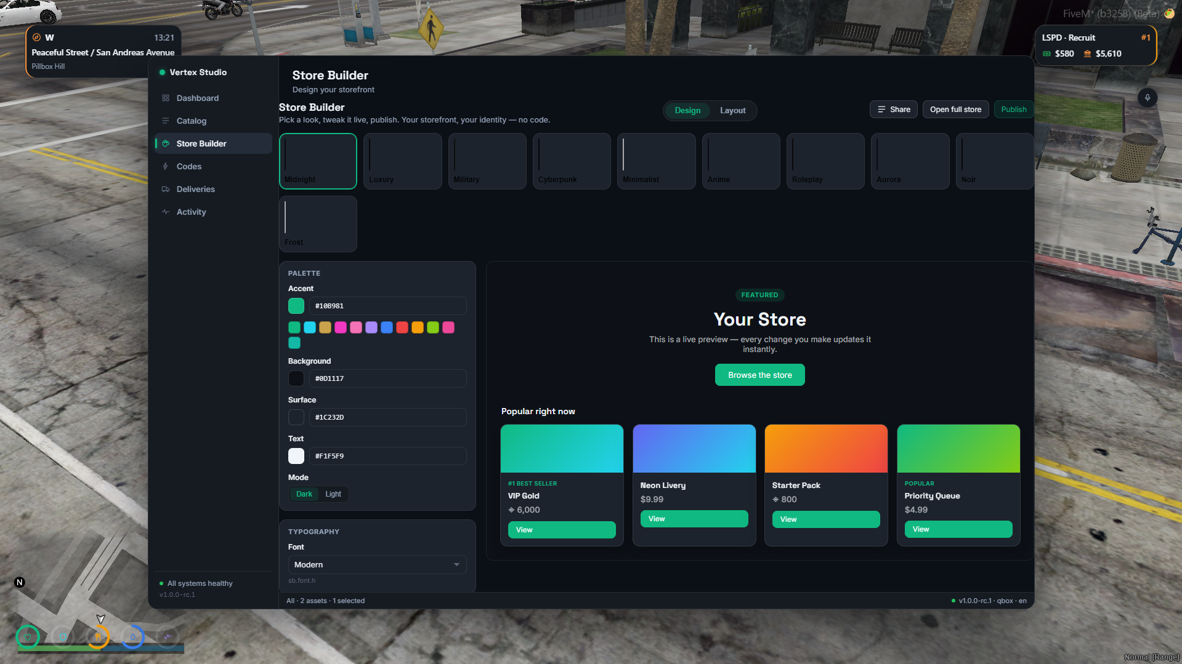Select Dark mode option
The height and width of the screenshot is (664, 1182).
tap(304, 494)
